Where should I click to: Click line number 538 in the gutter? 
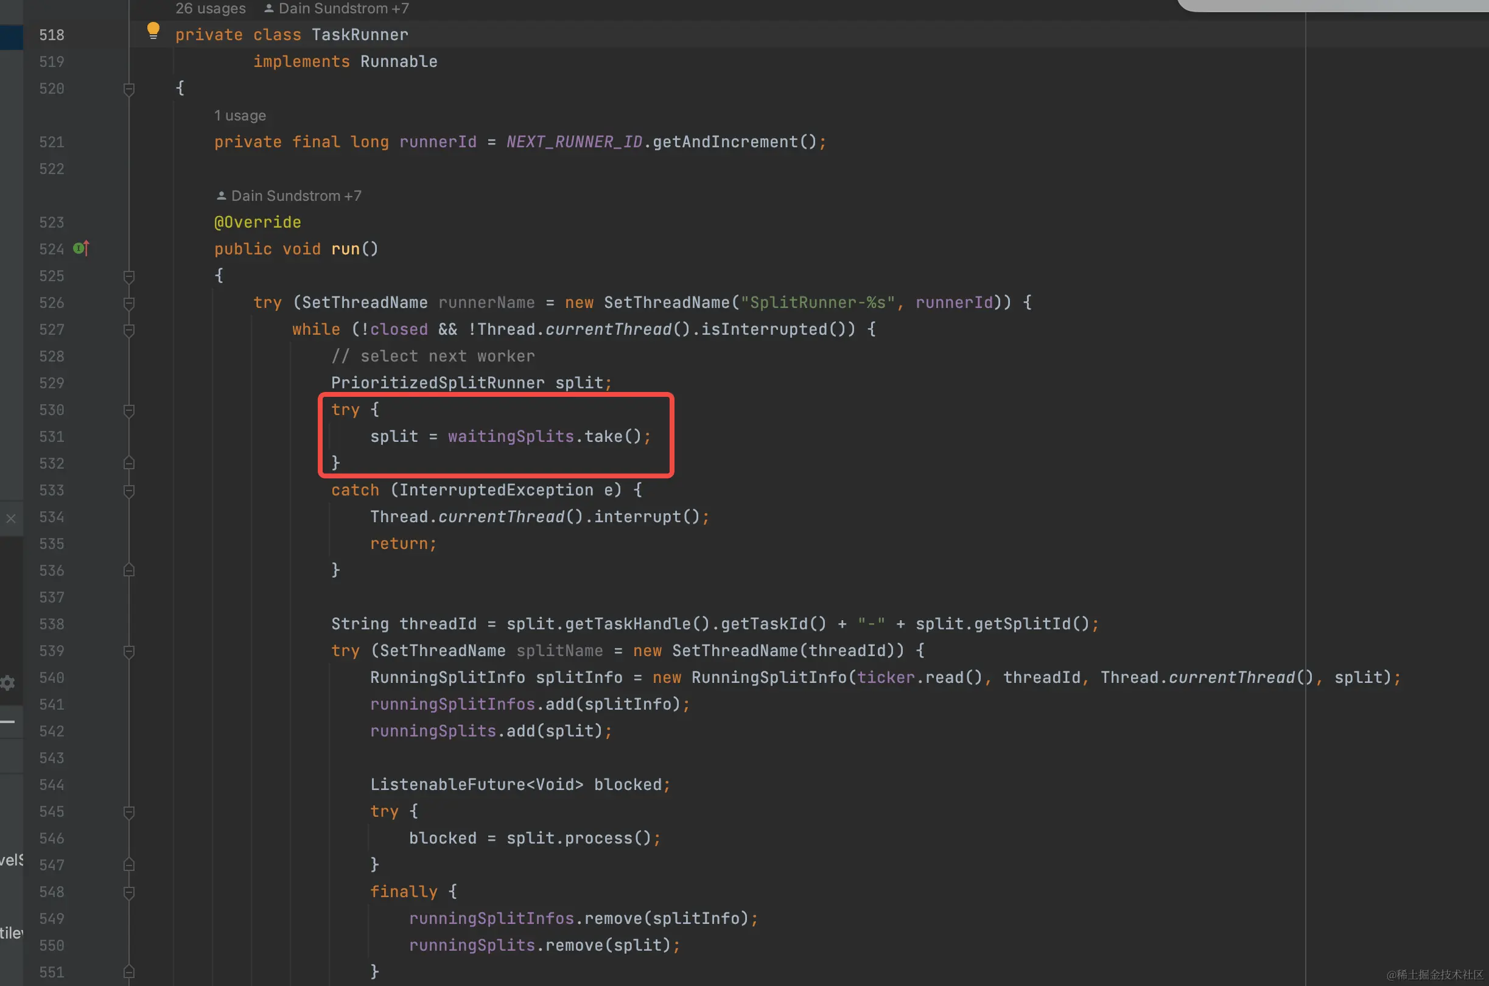tap(52, 624)
